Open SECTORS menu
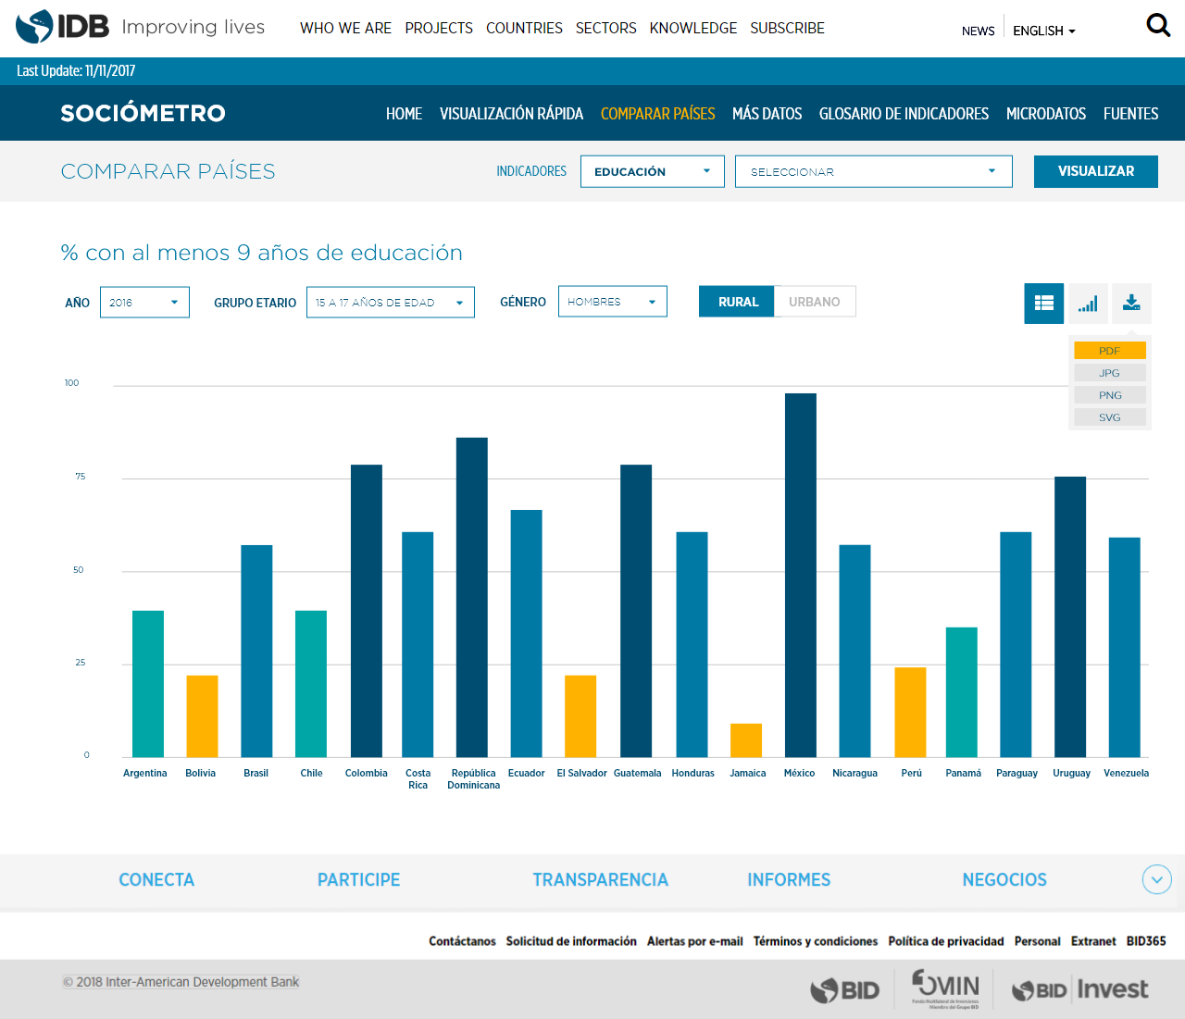Screen dimensions: 1185x1019 (606, 29)
